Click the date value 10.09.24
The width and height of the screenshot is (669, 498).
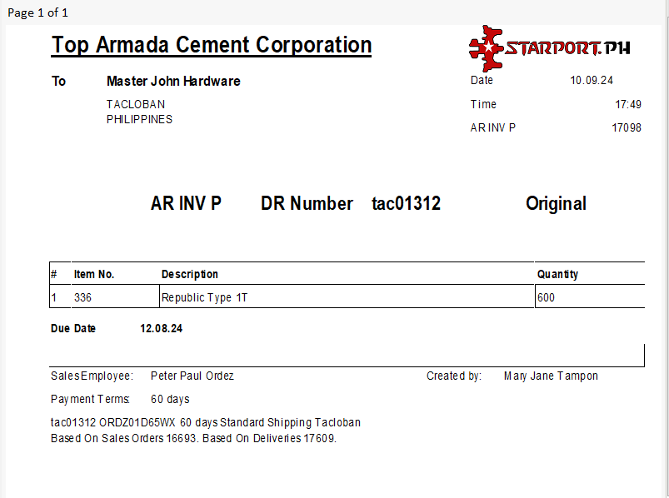tap(592, 81)
